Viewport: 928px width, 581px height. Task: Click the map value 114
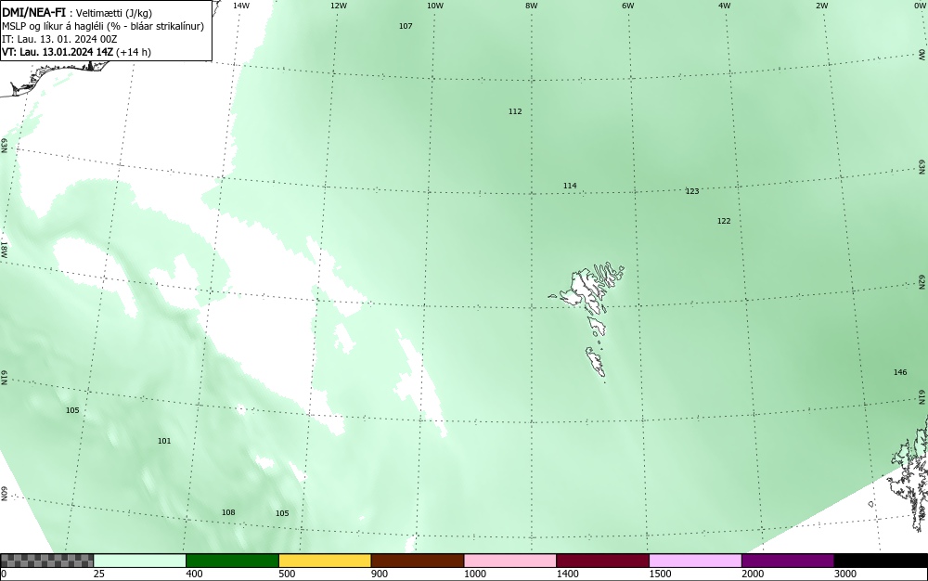(x=570, y=186)
